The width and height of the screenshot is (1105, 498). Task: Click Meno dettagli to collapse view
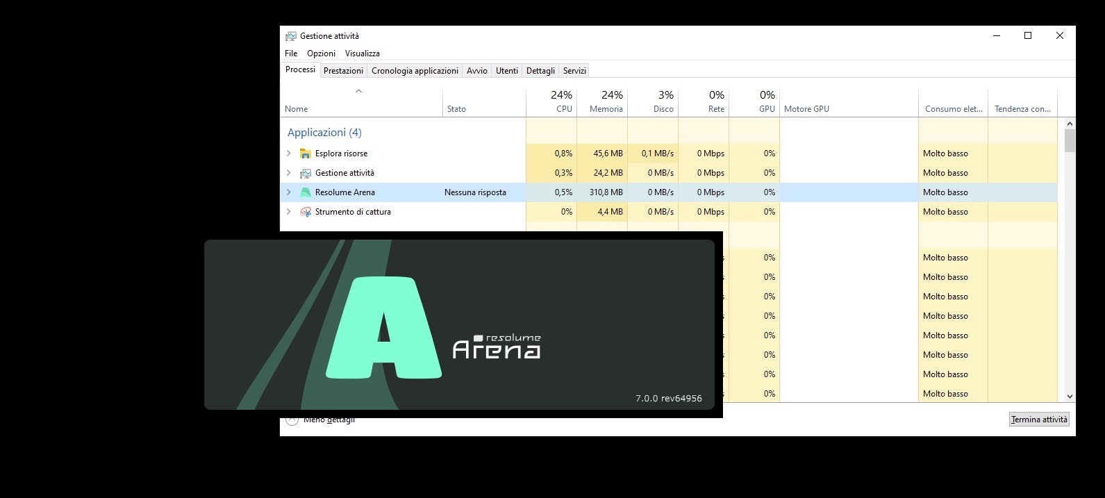coord(329,420)
